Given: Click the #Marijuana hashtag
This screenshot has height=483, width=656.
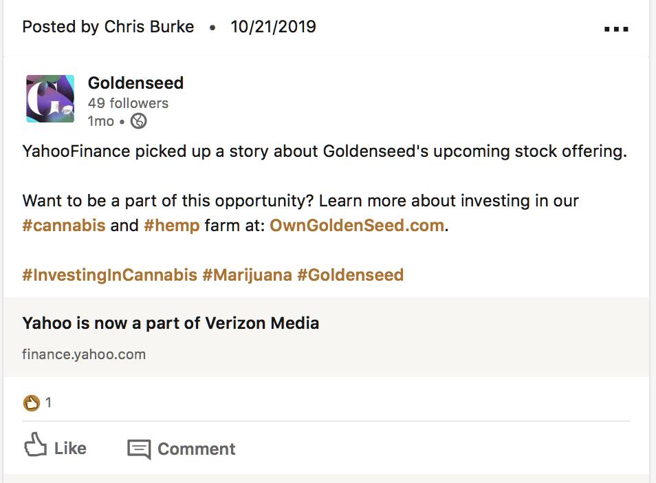Looking at the screenshot, I should click(x=247, y=275).
